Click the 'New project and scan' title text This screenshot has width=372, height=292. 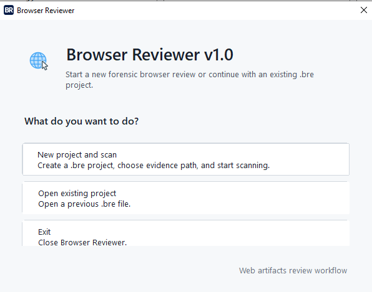(77, 155)
